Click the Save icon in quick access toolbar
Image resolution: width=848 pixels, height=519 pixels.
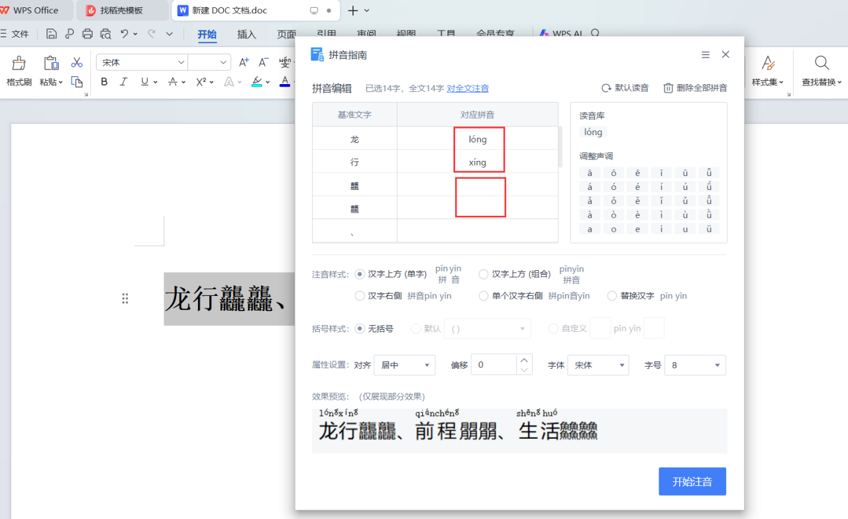click(x=52, y=34)
